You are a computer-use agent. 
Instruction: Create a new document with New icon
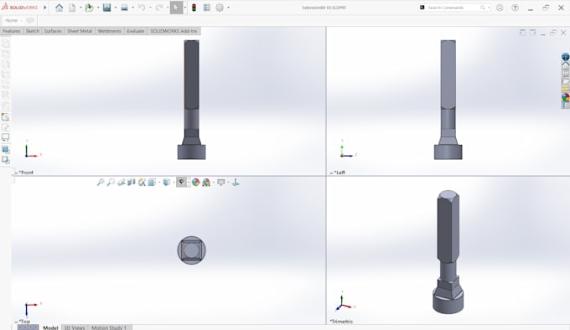click(x=72, y=8)
